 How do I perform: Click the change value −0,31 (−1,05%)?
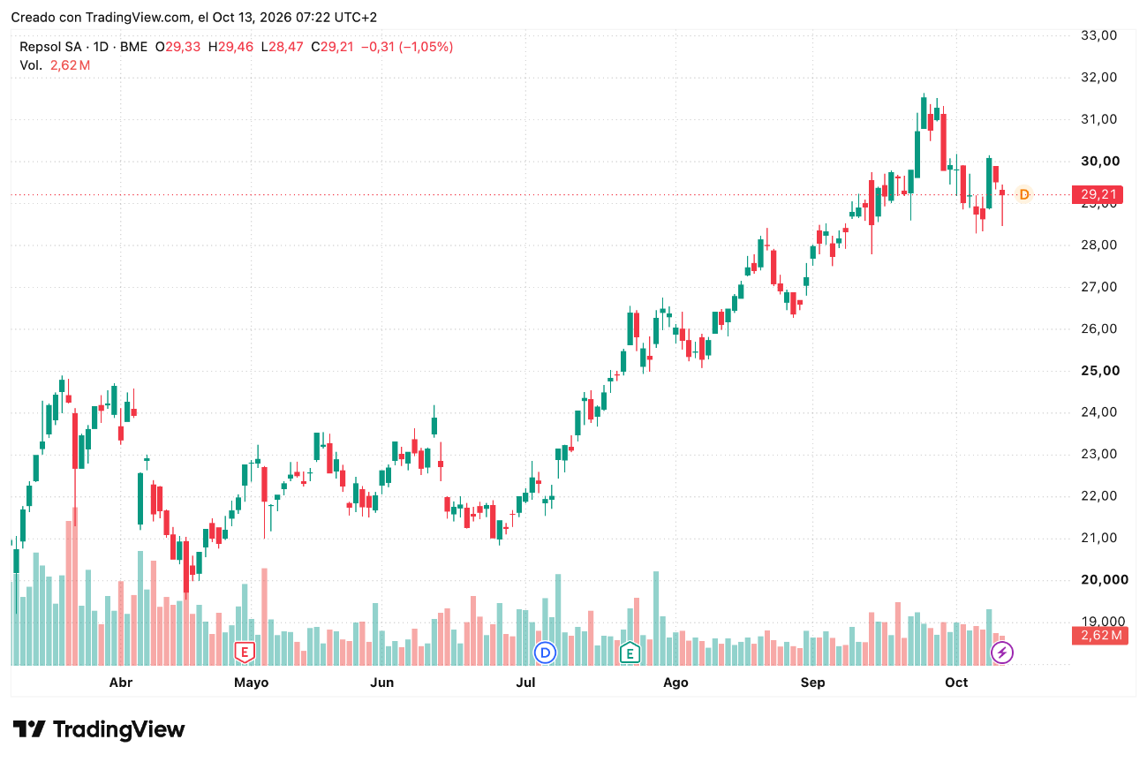407,47
